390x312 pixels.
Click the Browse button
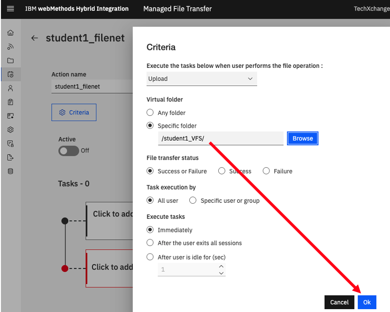(302, 138)
